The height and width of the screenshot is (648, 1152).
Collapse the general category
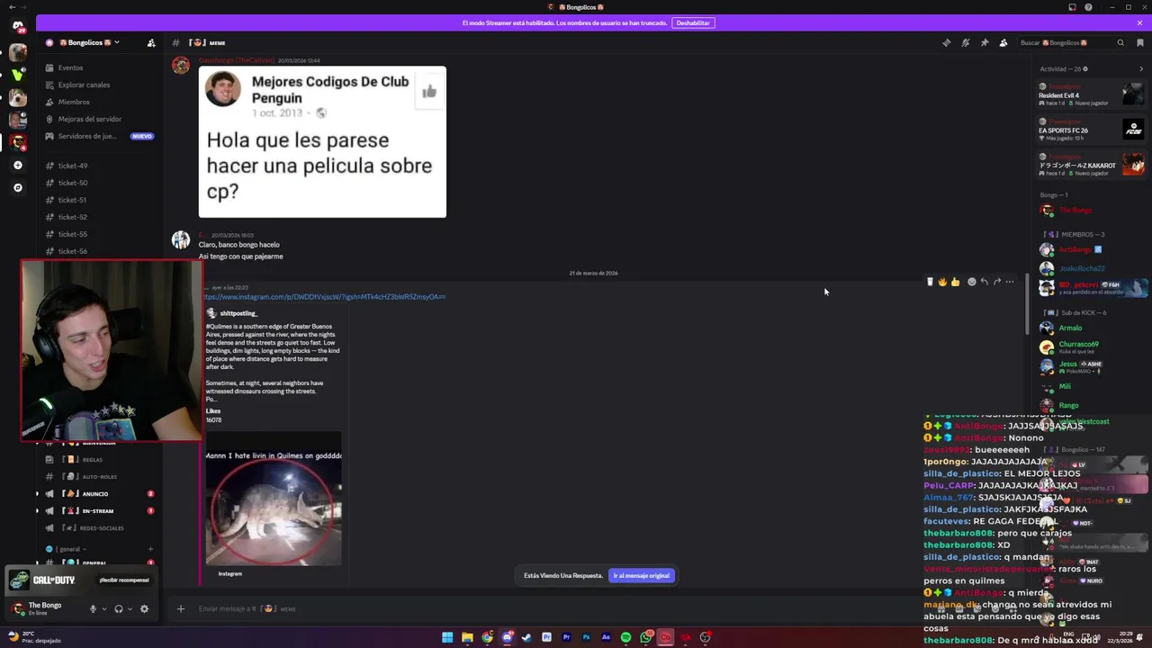pyautogui.click(x=70, y=548)
